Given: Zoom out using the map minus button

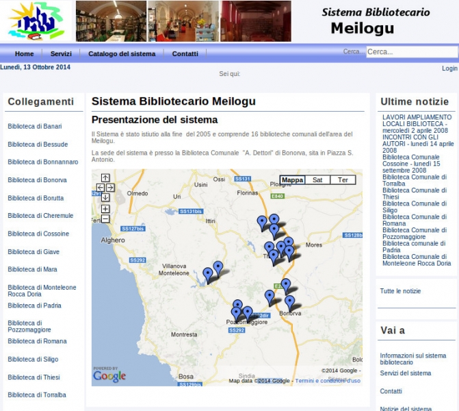Looking at the screenshot, I should coord(105,219).
